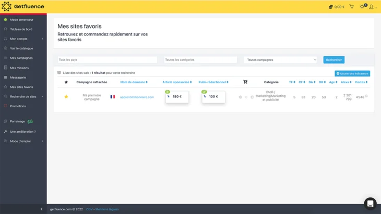Open the Parrainage sidebar entry
The height and width of the screenshot is (214, 381).
[x=17, y=121]
